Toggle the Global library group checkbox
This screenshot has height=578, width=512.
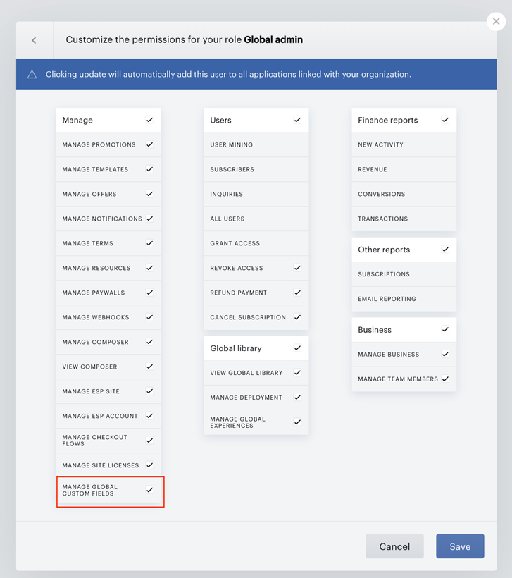pyautogui.click(x=297, y=348)
